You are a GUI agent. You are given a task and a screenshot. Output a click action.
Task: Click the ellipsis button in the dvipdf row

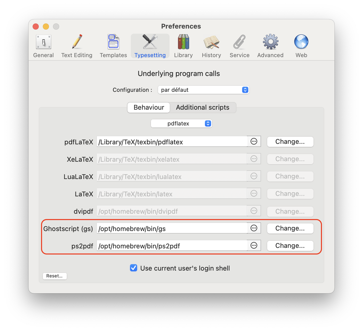coord(254,211)
